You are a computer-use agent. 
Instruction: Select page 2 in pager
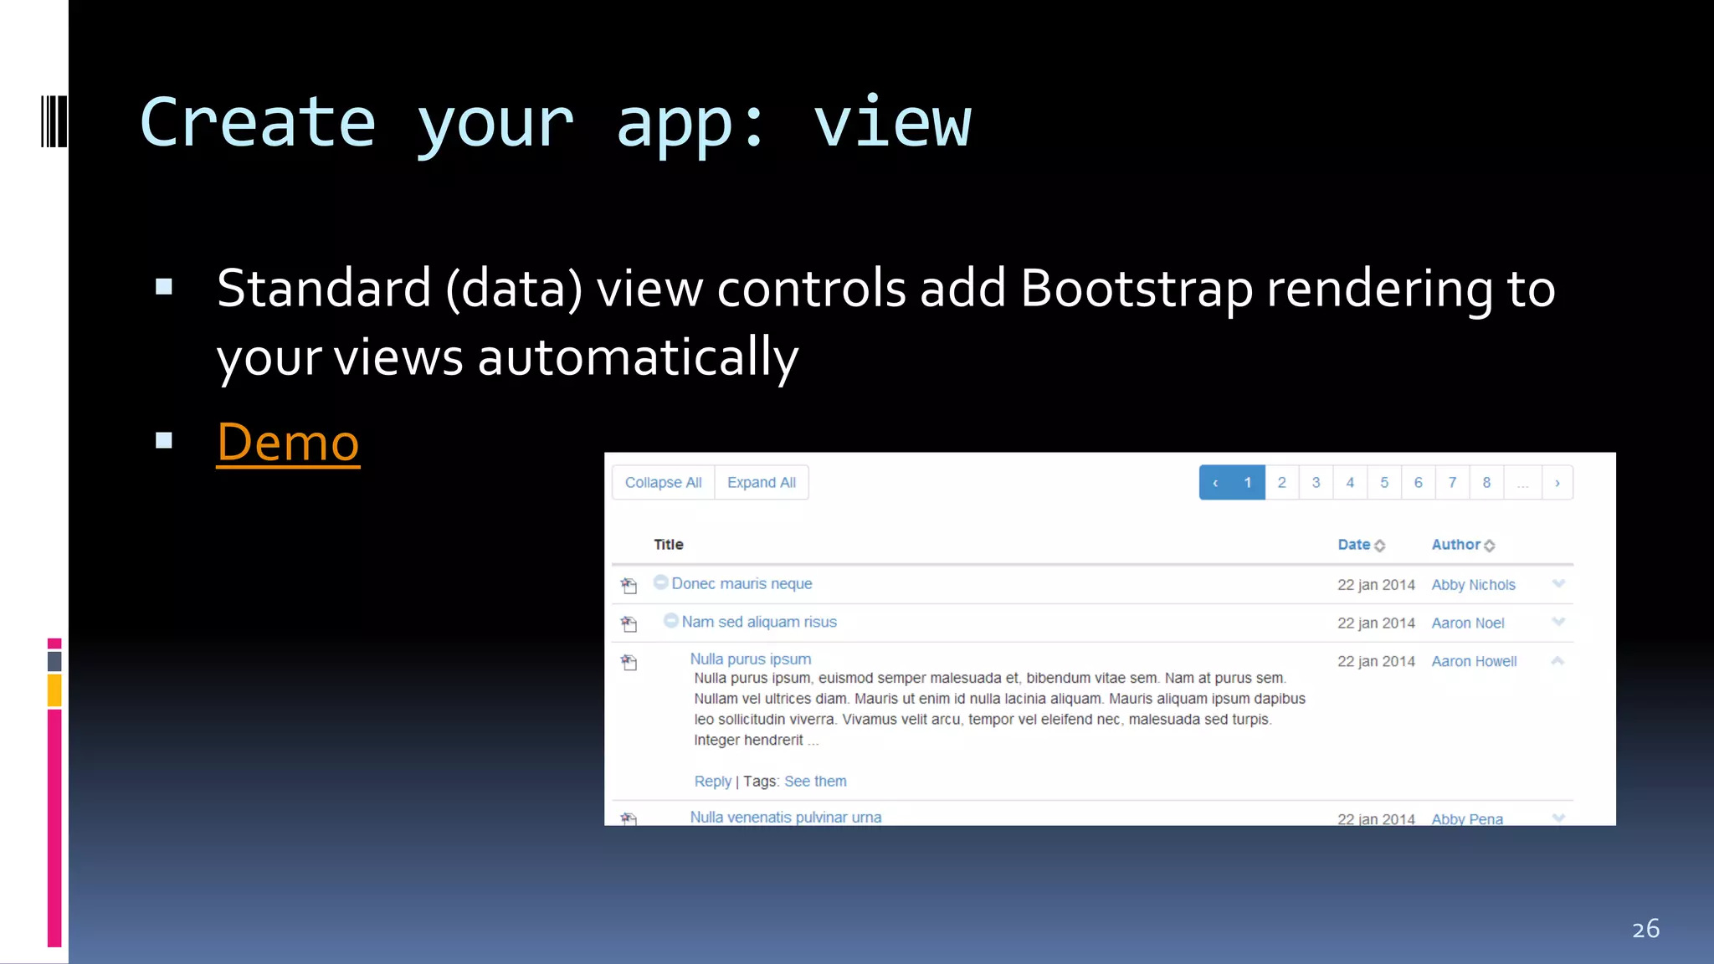(x=1282, y=483)
